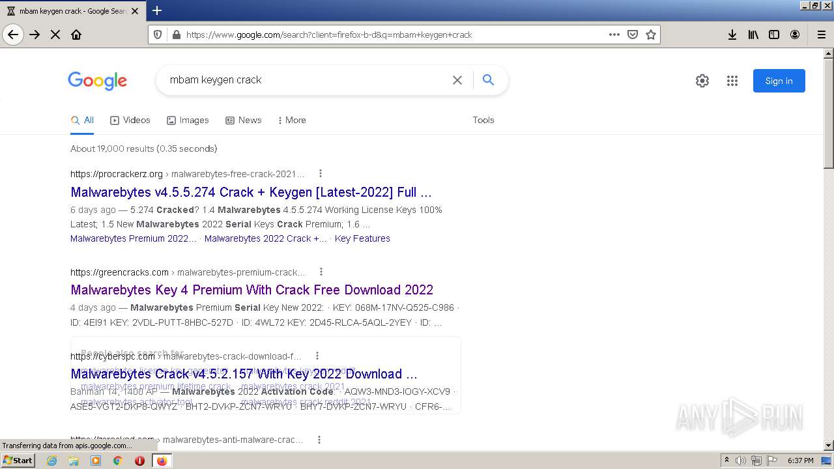Screen dimensions: 834x469
Task: Open the Firefox hamburger menu
Action: pos(822,35)
